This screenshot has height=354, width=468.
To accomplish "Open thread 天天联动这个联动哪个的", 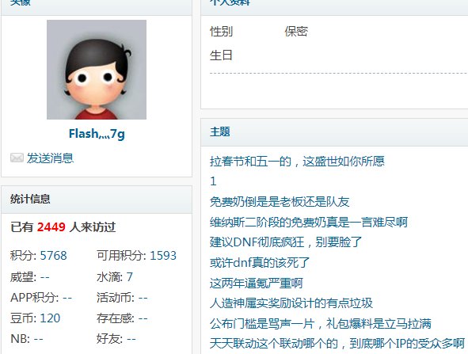I will 337,344.
